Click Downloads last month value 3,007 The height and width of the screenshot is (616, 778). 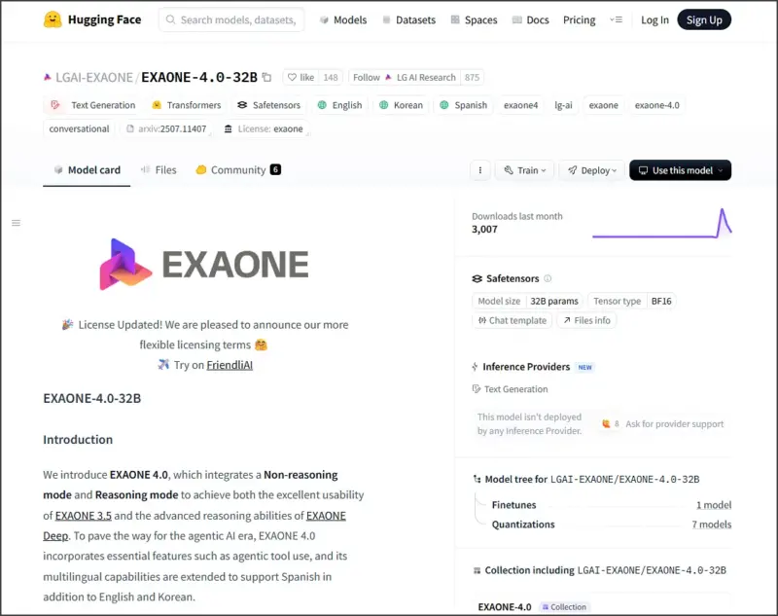pyautogui.click(x=484, y=230)
